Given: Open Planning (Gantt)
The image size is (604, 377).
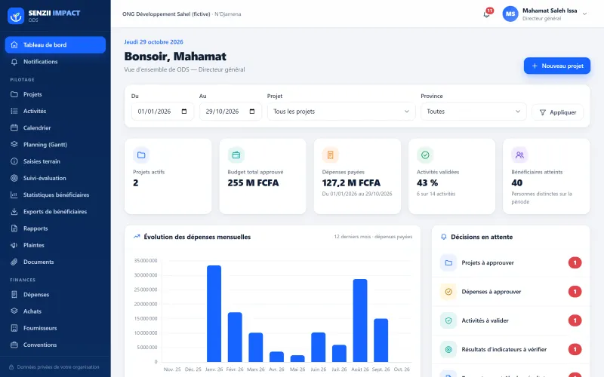Looking at the screenshot, I should tap(55, 145).
